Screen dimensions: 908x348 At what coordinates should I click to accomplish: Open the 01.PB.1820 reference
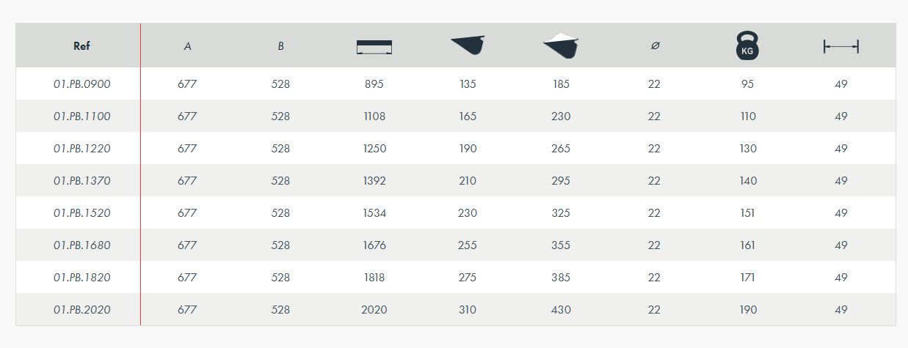pyautogui.click(x=81, y=278)
